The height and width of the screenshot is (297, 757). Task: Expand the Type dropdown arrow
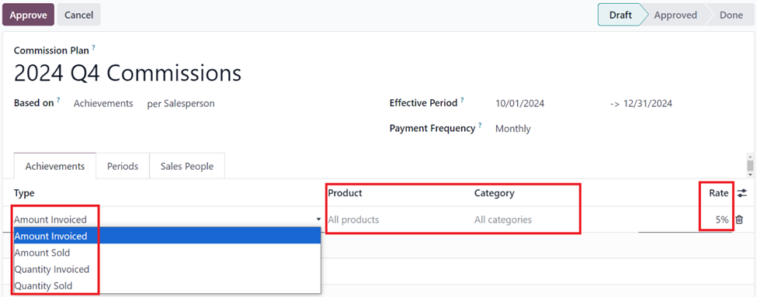pos(318,219)
